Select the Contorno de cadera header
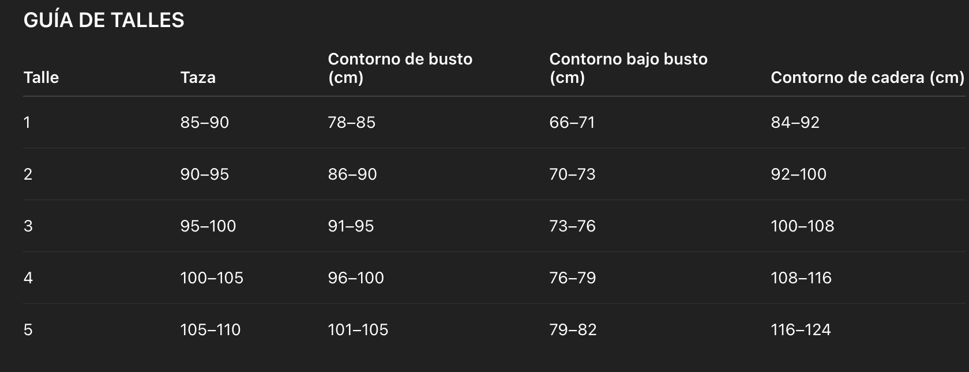The height and width of the screenshot is (372, 969). click(867, 77)
